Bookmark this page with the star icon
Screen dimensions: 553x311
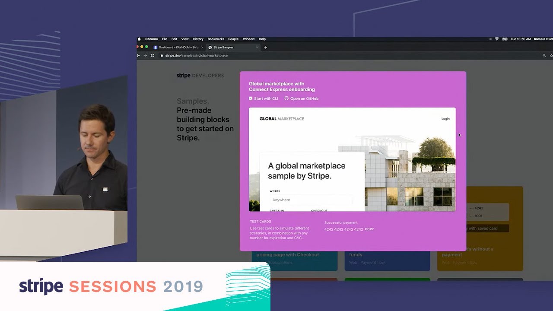point(551,55)
